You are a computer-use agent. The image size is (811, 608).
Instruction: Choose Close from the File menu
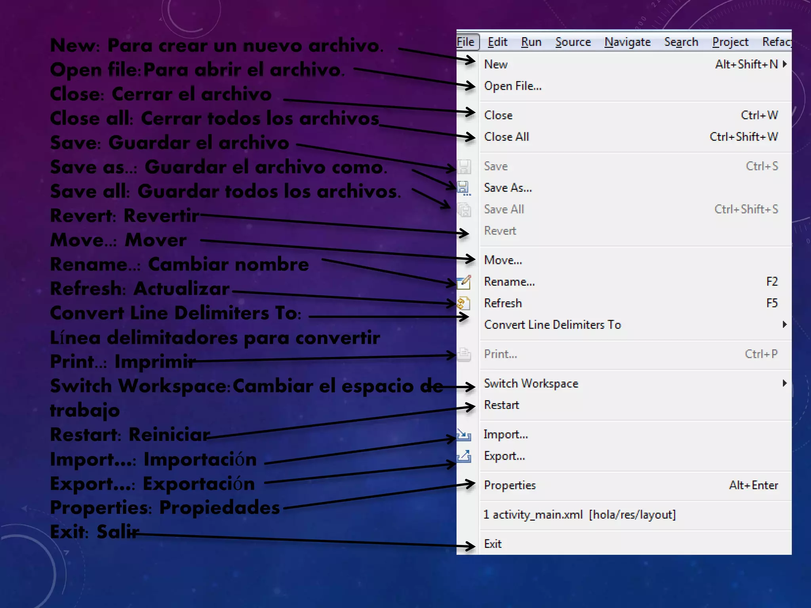636,115
